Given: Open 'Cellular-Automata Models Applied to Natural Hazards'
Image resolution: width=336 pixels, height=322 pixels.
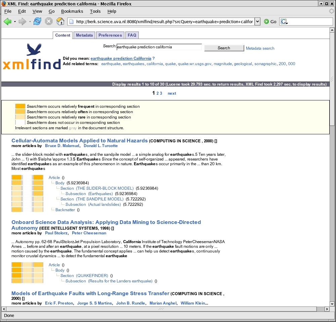Looking at the screenshot, I should click(80, 140).
